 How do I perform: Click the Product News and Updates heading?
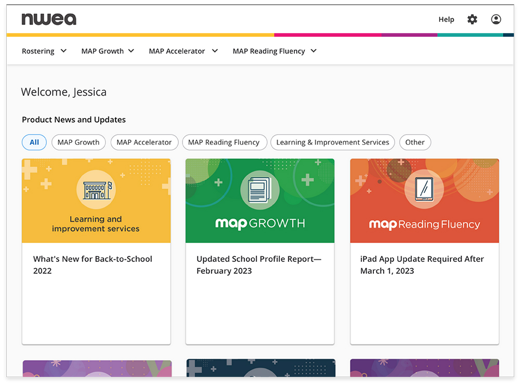pyautogui.click(x=74, y=120)
